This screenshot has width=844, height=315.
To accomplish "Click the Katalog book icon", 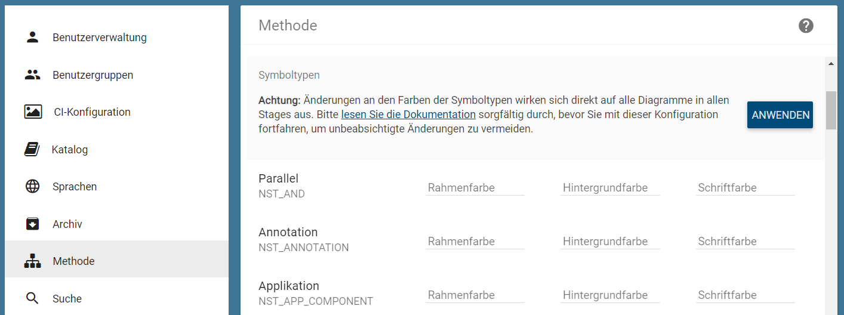I will [32, 150].
